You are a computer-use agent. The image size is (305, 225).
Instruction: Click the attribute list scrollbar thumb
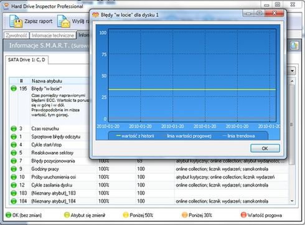point(292,125)
